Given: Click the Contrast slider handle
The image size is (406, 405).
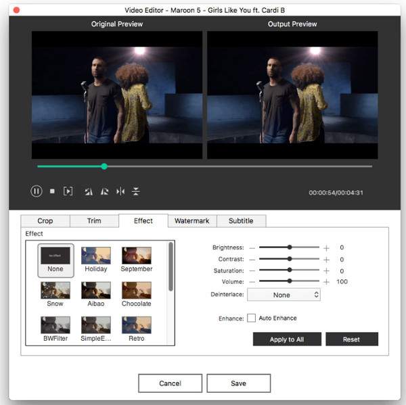Looking at the screenshot, I should [290, 259].
